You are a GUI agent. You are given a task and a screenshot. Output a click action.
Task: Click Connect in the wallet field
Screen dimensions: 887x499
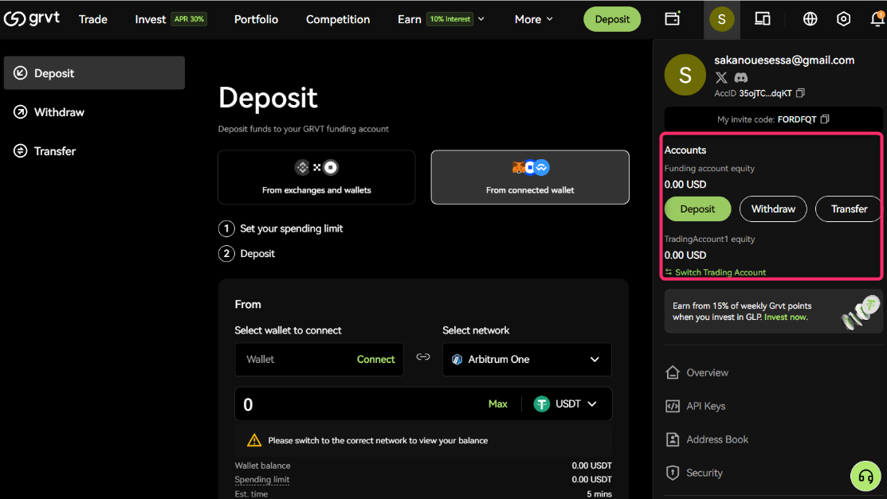click(x=375, y=360)
